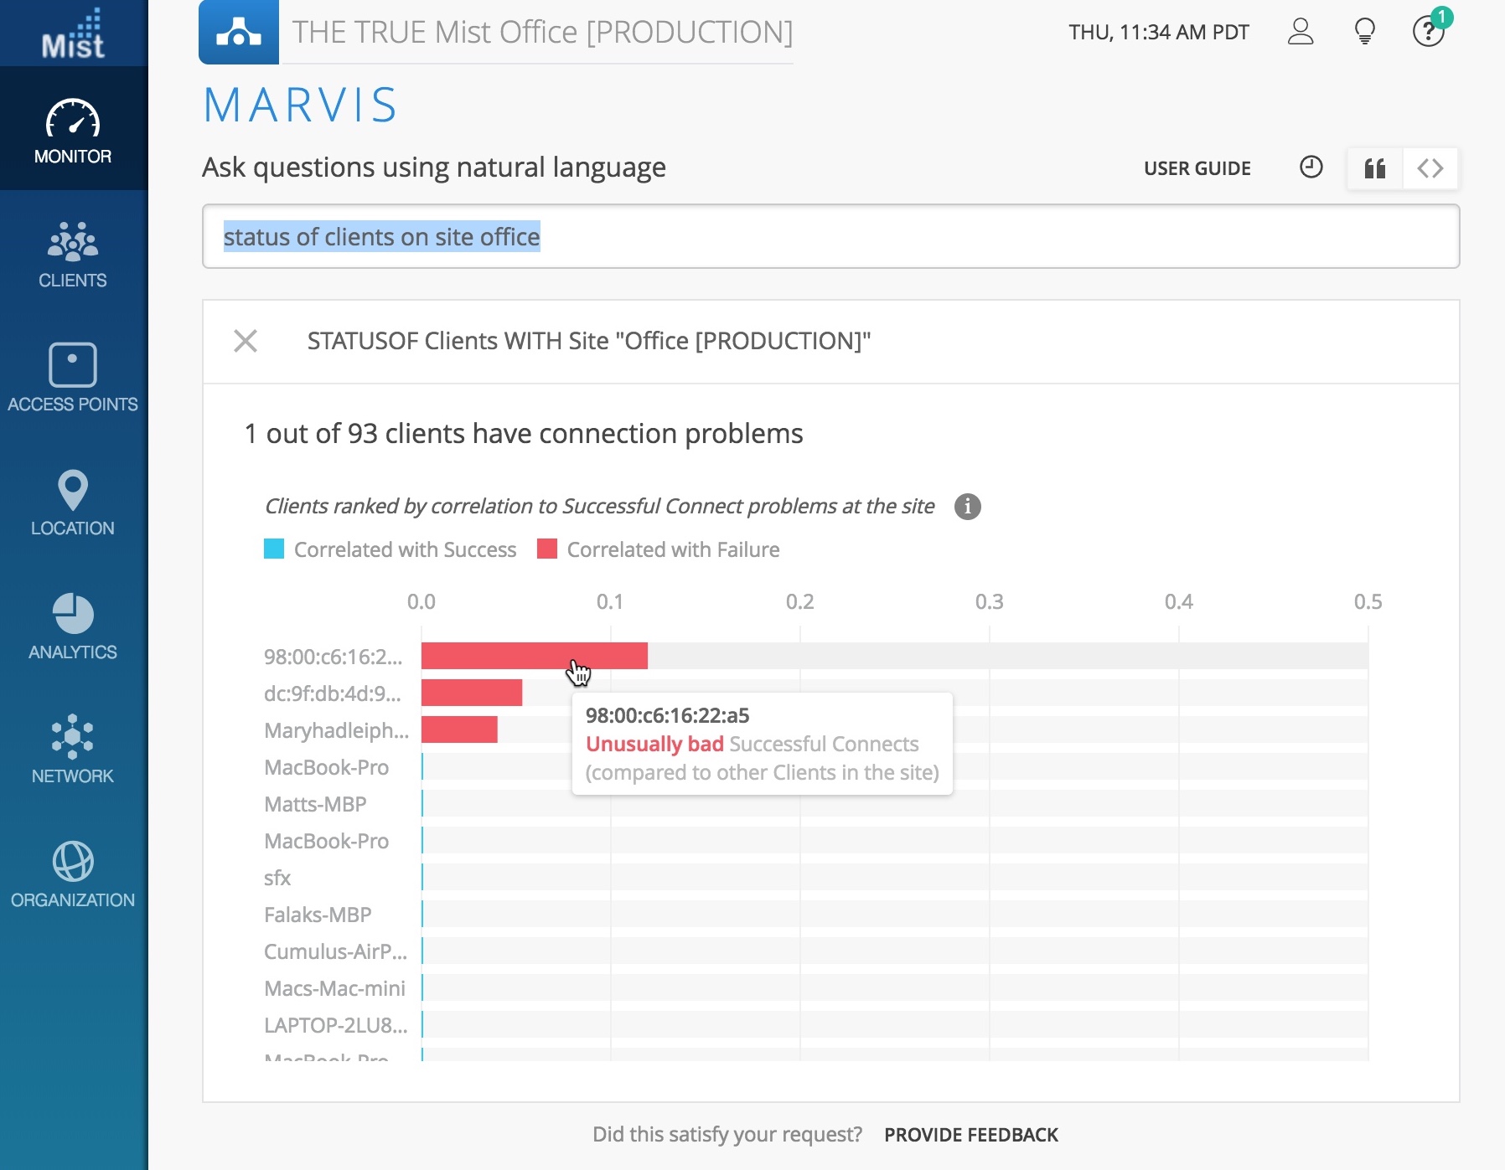
Task: Click the Marvis natural language query field
Action: pyautogui.click(x=830, y=237)
